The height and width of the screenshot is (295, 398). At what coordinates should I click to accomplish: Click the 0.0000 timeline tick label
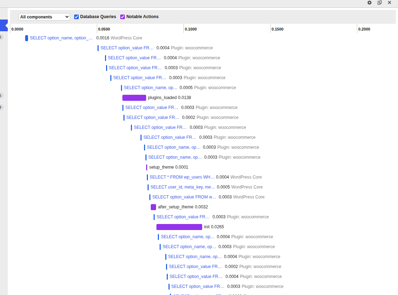(x=17, y=29)
